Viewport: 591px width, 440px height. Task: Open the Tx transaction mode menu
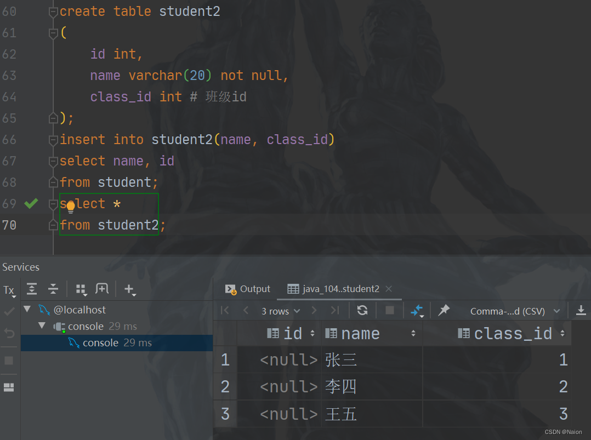click(9, 290)
